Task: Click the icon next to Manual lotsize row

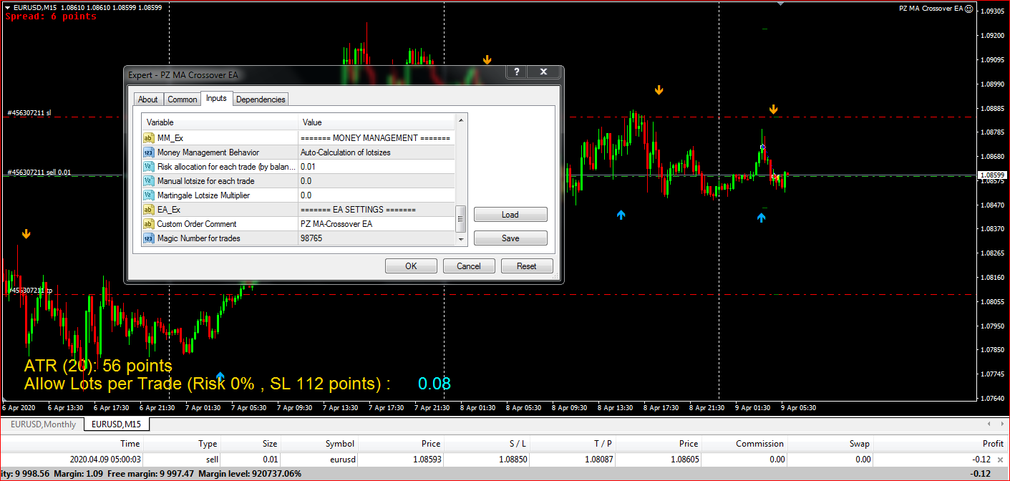Action: tap(148, 181)
